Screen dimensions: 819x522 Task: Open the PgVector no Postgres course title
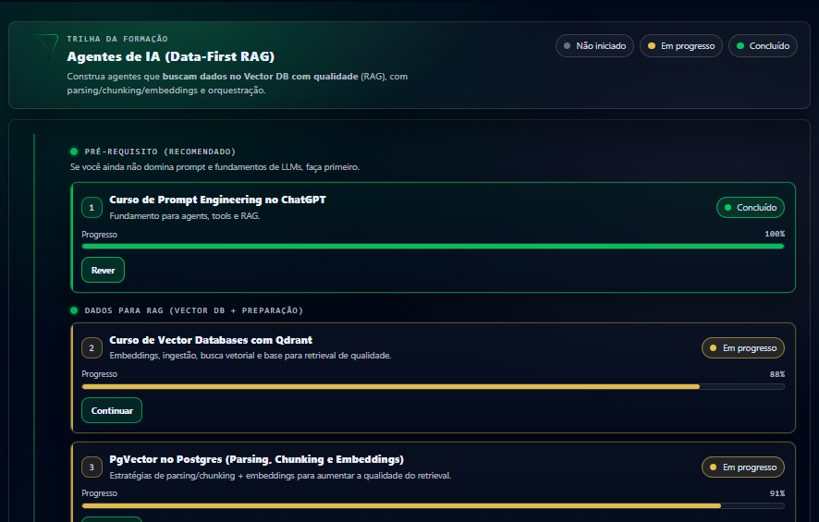256,459
